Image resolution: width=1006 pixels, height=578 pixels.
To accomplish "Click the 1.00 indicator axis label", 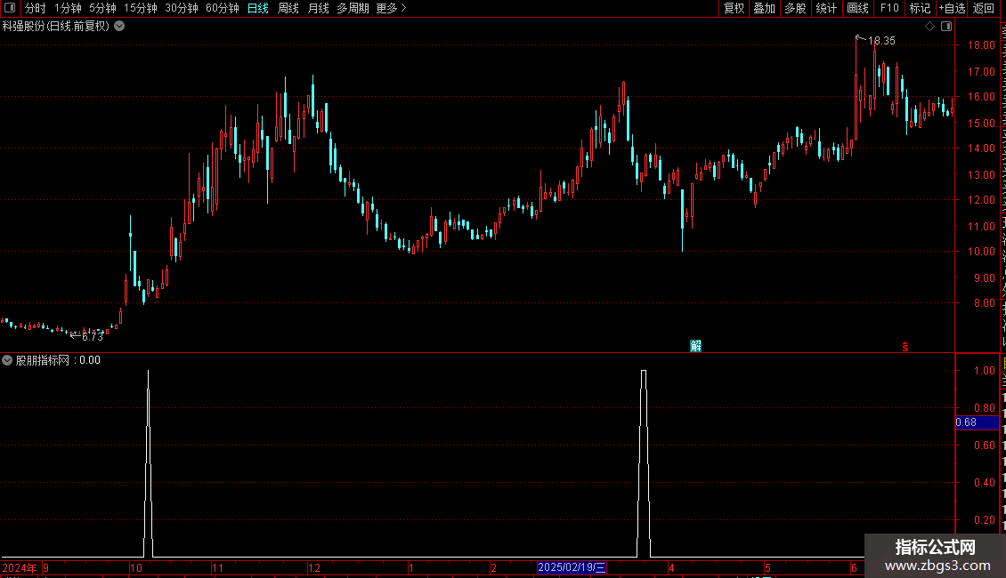I will tap(984, 371).
